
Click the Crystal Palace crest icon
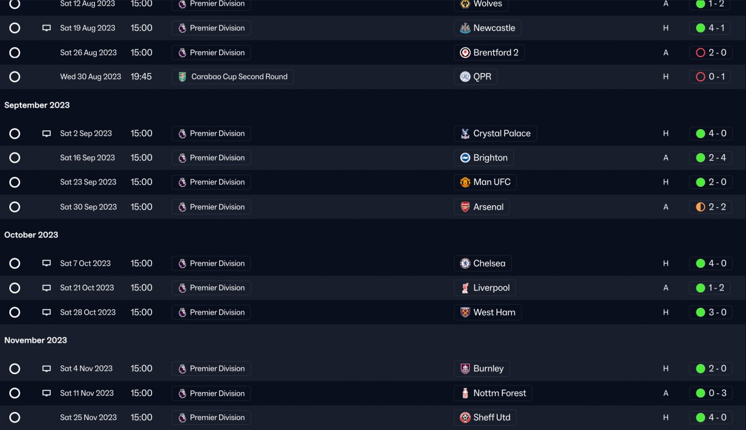[465, 133]
